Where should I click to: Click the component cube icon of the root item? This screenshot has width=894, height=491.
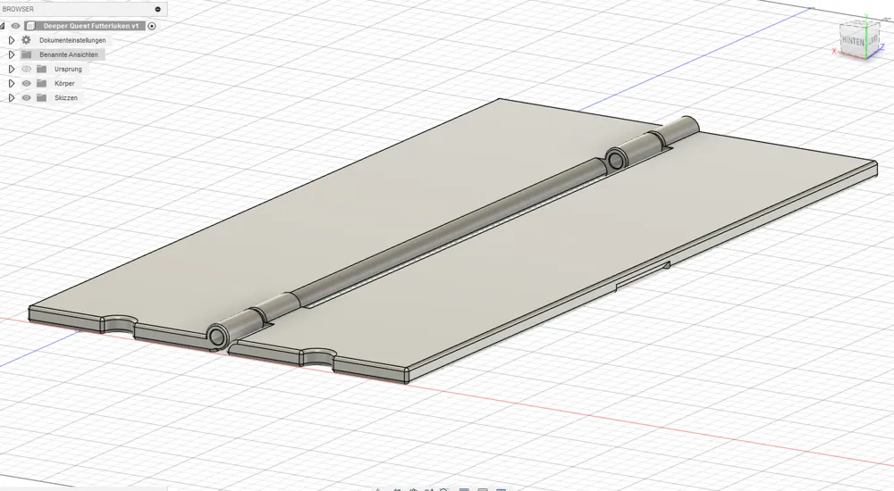coord(30,26)
